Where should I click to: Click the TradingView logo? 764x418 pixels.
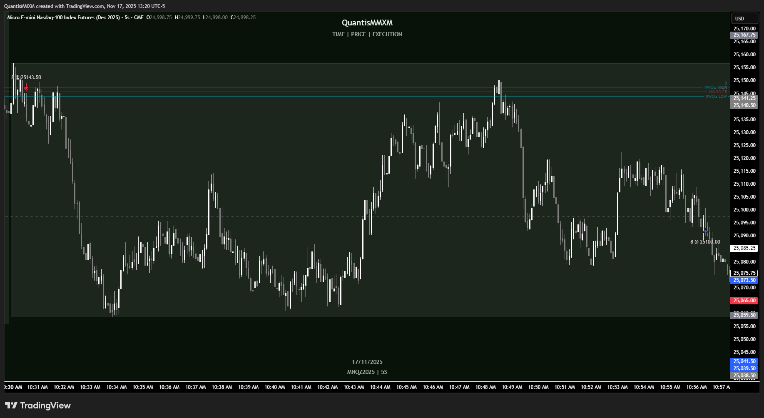click(x=38, y=406)
